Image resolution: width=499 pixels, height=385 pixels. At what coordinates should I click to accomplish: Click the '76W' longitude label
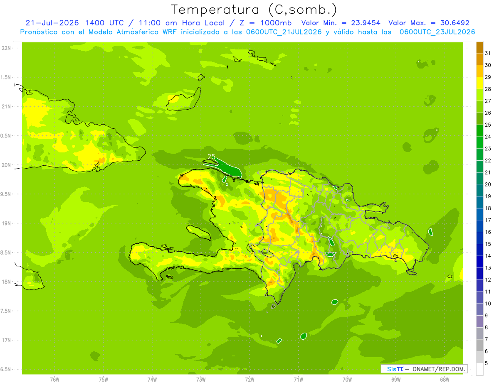[x=54, y=380]
